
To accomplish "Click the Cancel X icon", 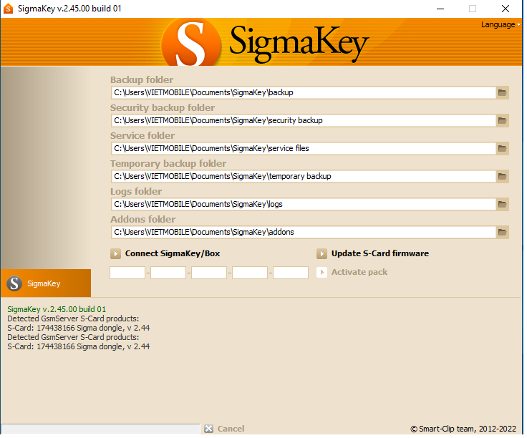I will (x=208, y=429).
